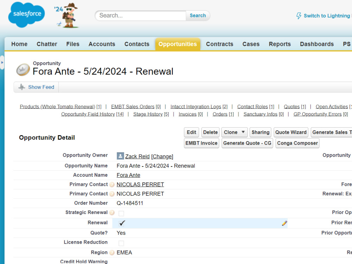Click the Quote? value Yes
This screenshot has height=264, width=352.
121,233
